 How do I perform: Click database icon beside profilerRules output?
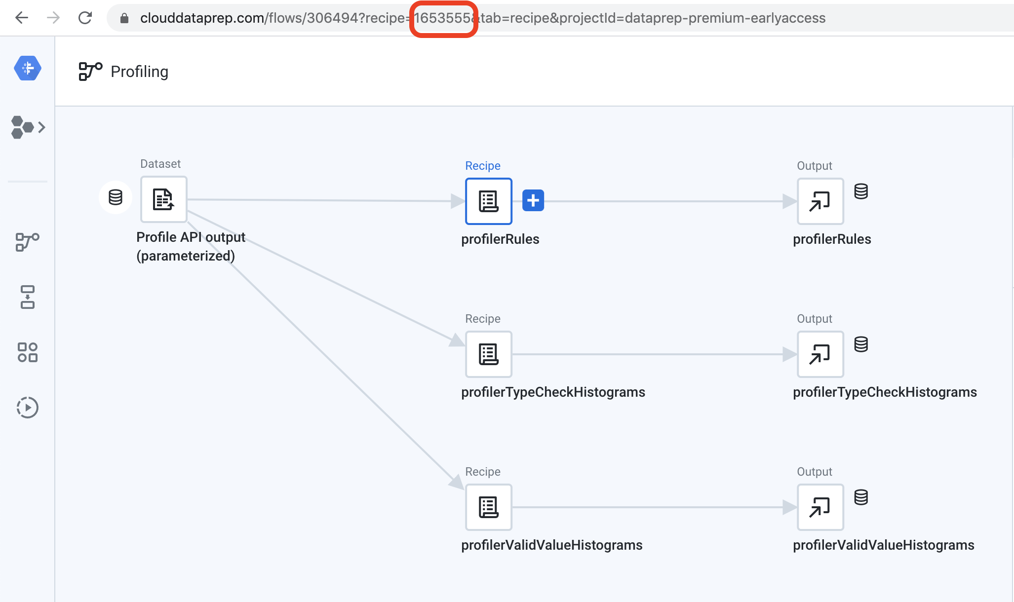(861, 191)
